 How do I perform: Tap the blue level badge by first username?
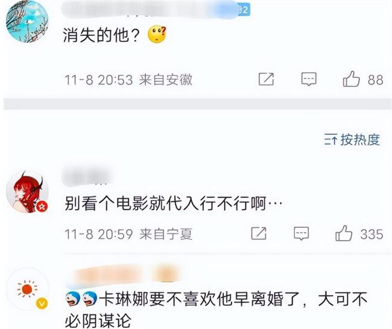point(243,10)
